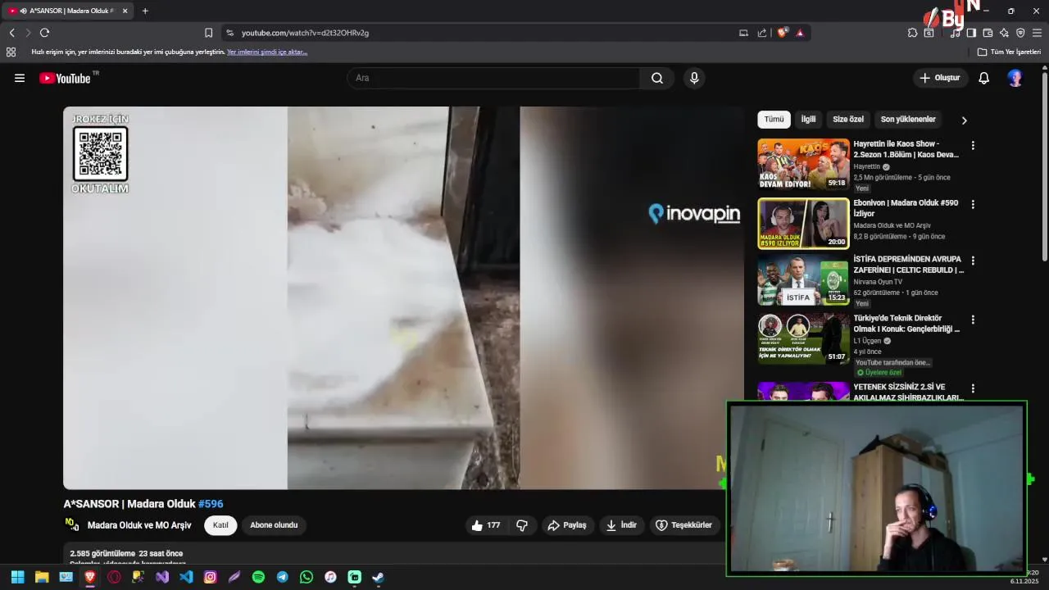Switch to the A*SANSOR browser tab
1049x590 pixels.
(68, 11)
